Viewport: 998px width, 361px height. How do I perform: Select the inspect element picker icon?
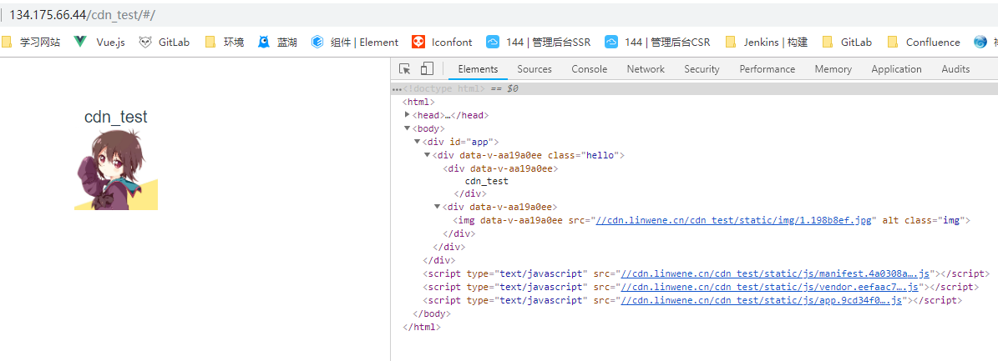point(404,69)
